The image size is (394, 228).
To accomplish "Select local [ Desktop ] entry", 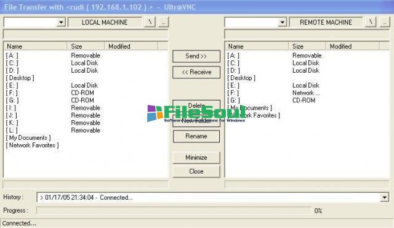I will [20, 78].
